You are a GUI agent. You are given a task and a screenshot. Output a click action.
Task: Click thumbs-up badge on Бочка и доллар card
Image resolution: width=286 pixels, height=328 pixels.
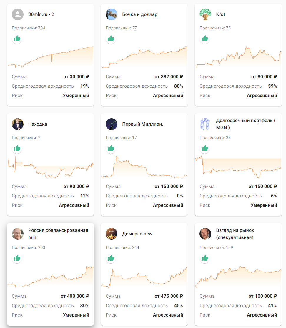point(111,39)
